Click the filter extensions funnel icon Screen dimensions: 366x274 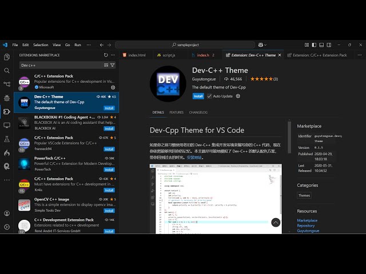[x=113, y=66]
